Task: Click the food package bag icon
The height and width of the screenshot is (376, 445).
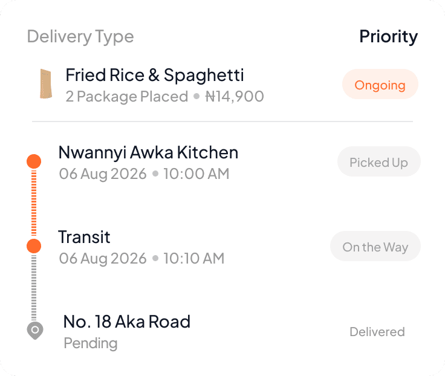Action: point(46,83)
